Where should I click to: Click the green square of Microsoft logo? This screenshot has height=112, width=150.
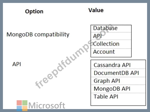25,103
